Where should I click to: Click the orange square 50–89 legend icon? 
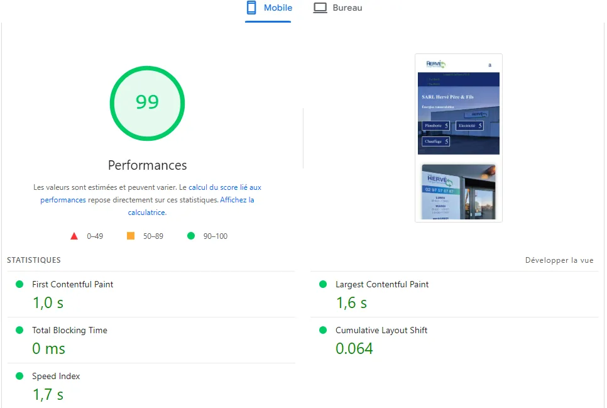pyautogui.click(x=131, y=236)
